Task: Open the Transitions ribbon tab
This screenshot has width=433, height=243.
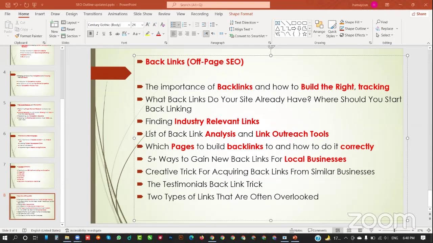Action: (x=92, y=14)
